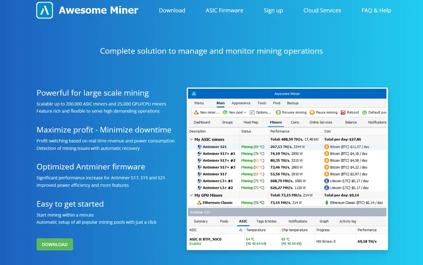
Task: Switch to the Online Services tab
Action: 320,122
